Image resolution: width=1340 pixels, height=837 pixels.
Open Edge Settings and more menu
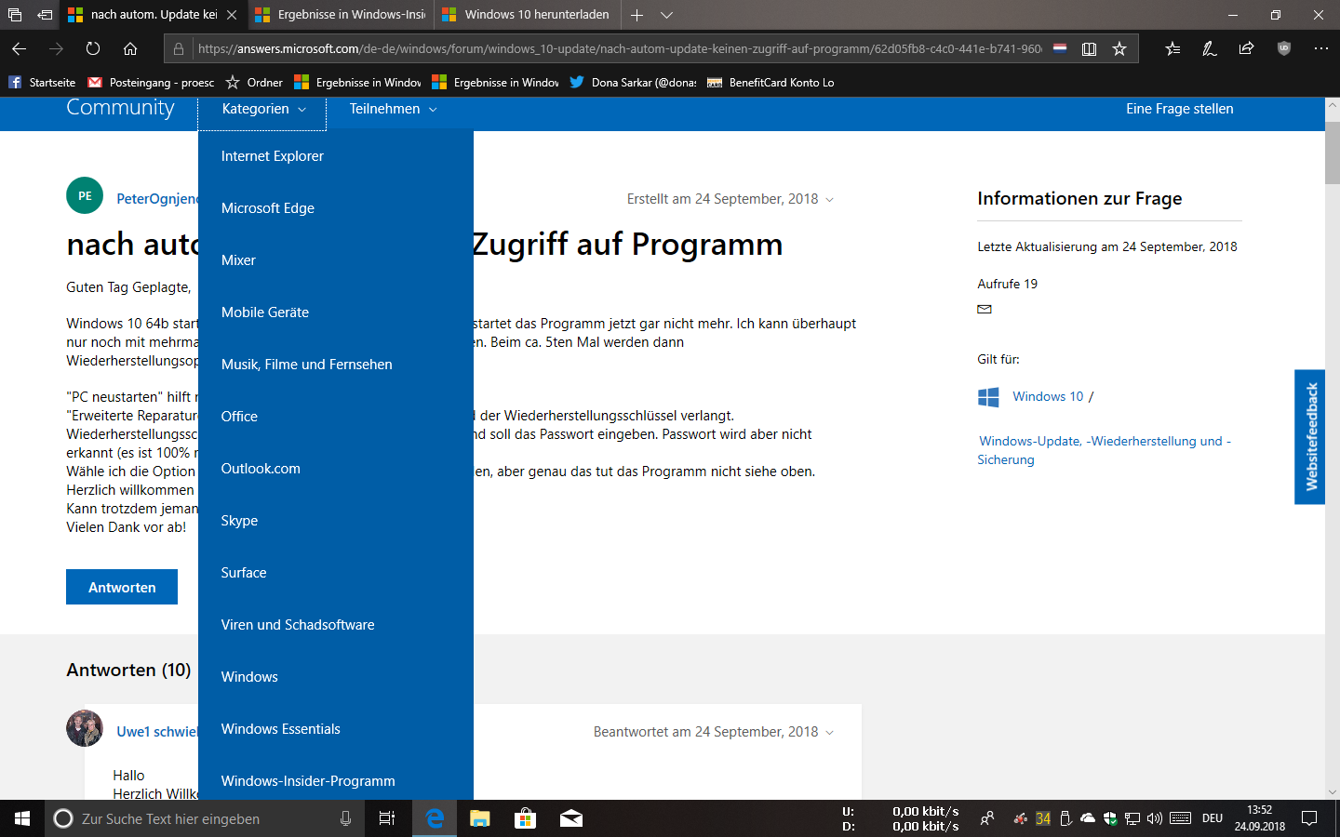pos(1321,48)
